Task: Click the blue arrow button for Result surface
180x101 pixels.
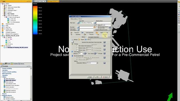Action: pyautogui.click(x=95, y=23)
